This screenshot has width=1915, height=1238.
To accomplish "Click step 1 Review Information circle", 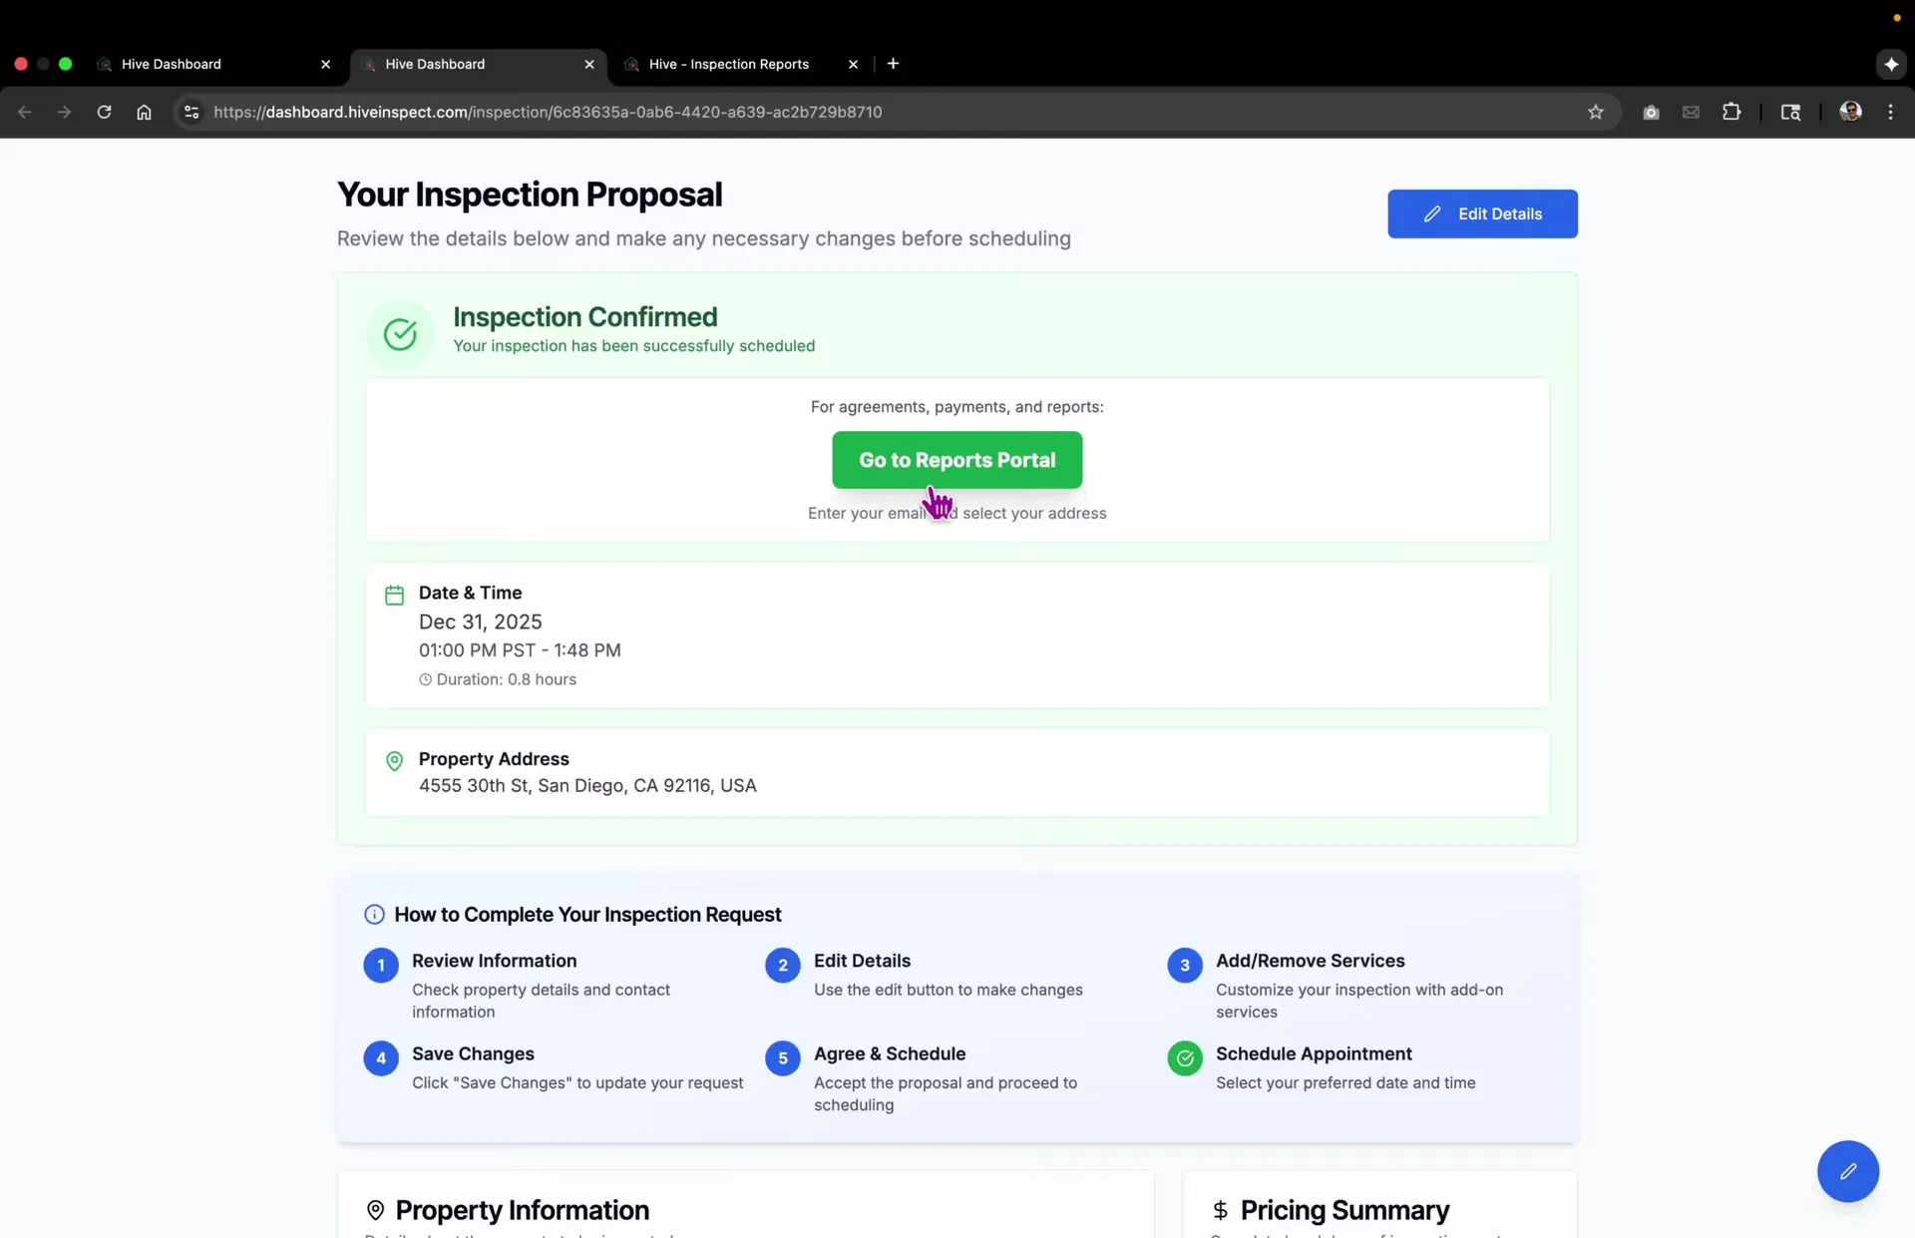I will [381, 966].
